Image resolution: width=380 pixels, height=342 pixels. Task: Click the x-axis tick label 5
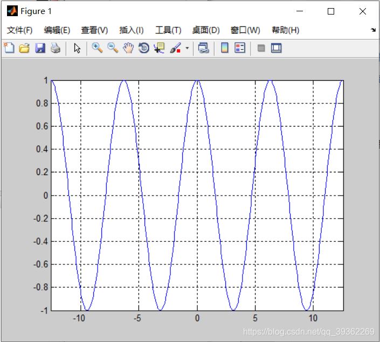(x=255, y=318)
